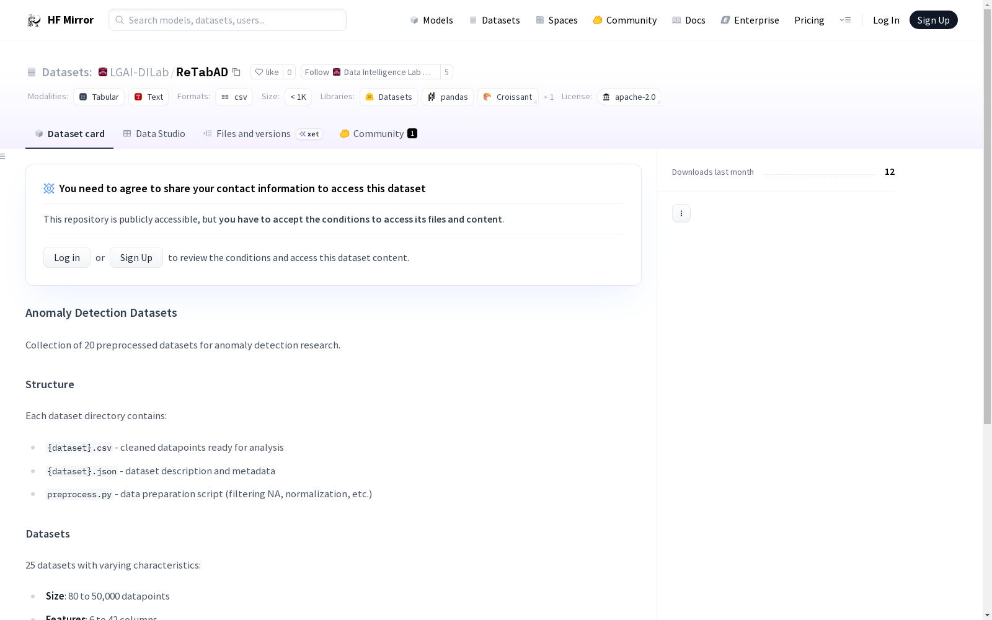
Task: Click Log in button in access notice
Action: tap(67, 257)
